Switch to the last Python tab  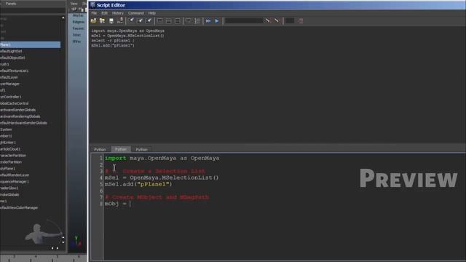(x=141, y=149)
